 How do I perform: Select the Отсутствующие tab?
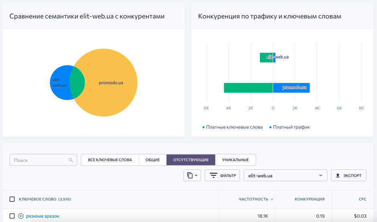pyautogui.click(x=191, y=160)
